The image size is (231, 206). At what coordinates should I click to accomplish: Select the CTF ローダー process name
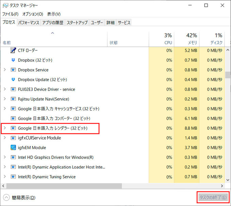28,50
